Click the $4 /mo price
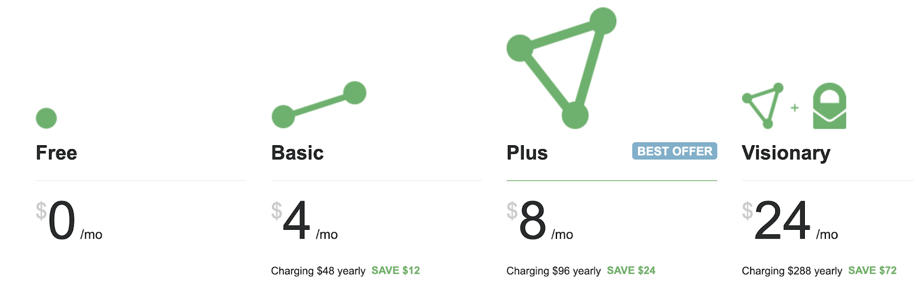The height and width of the screenshot is (291, 914). pos(304,220)
